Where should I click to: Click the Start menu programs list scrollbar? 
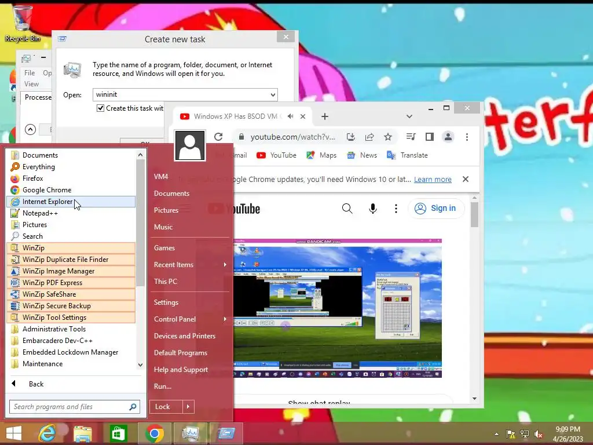click(140, 222)
